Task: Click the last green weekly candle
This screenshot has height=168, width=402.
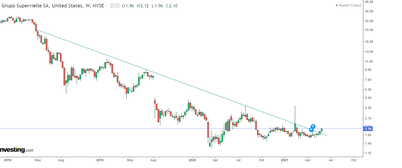Action: (x=322, y=130)
